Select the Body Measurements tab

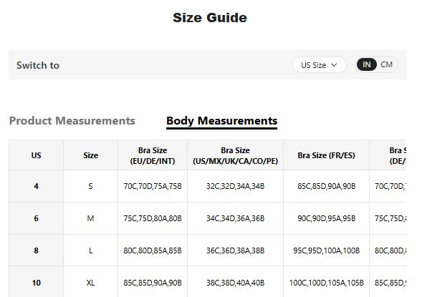(x=222, y=121)
